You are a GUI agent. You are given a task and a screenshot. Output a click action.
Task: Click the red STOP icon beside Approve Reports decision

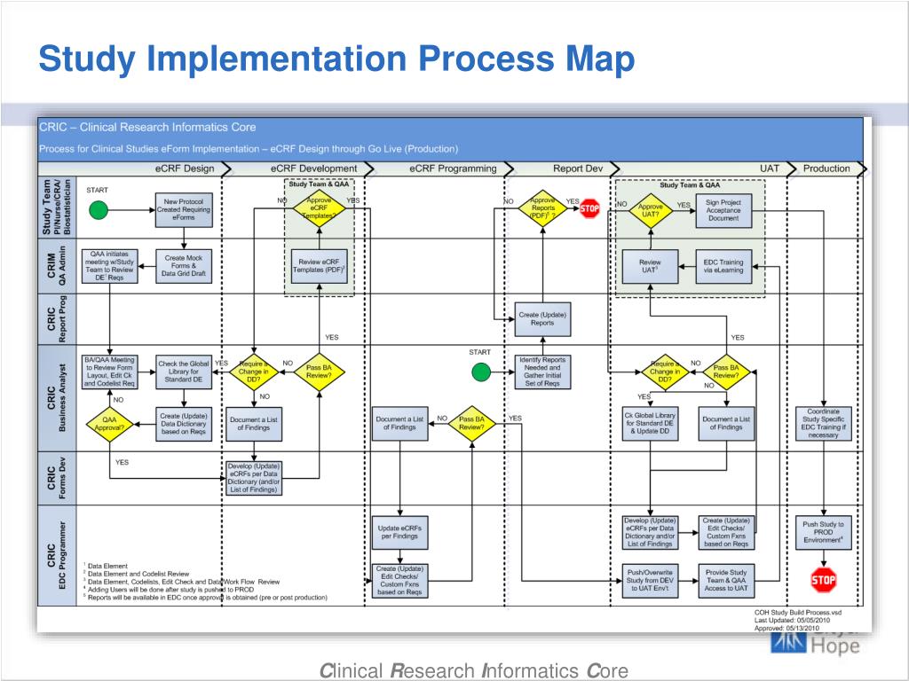(588, 207)
